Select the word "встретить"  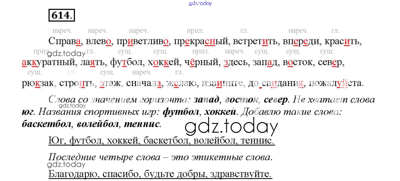click(x=254, y=42)
